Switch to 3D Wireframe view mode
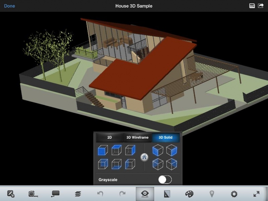This screenshot has width=268, height=201. coord(137,138)
